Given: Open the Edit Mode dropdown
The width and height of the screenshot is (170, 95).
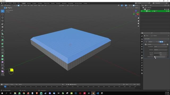Looking at the screenshot, I should 9,5.
